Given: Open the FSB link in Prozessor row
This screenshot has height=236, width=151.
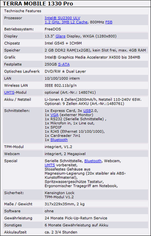Looking at the screenshot, I should tap(109, 22).
